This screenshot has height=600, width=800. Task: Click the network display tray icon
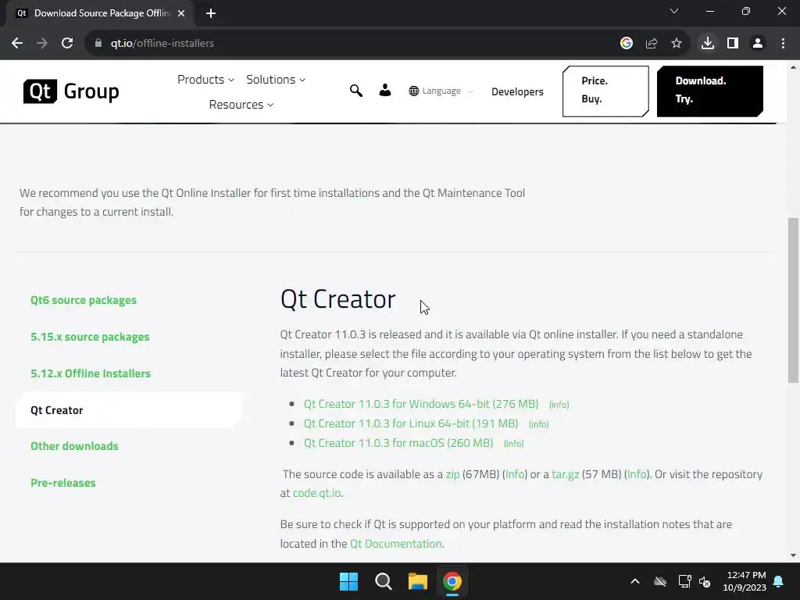pos(684,581)
